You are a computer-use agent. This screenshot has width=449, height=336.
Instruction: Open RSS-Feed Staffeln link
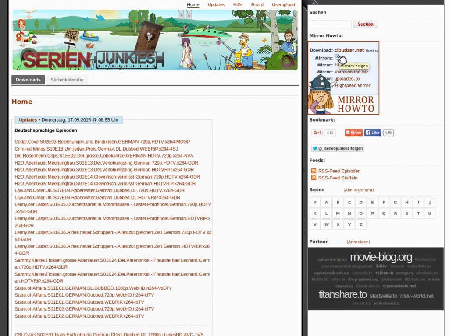(338, 178)
